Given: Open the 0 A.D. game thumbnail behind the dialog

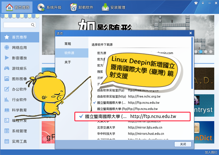Looking at the screenshot, I should point(204,78).
